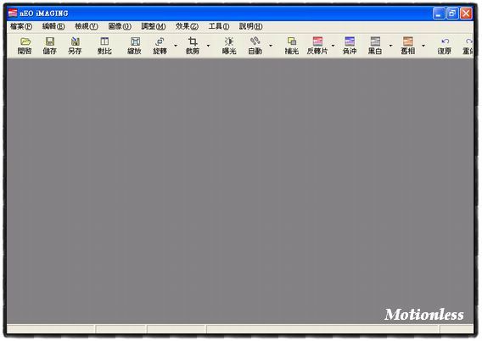This screenshot has height=341, width=482.
Task: Open the 說明(H) Help menu
Action: pos(251,27)
